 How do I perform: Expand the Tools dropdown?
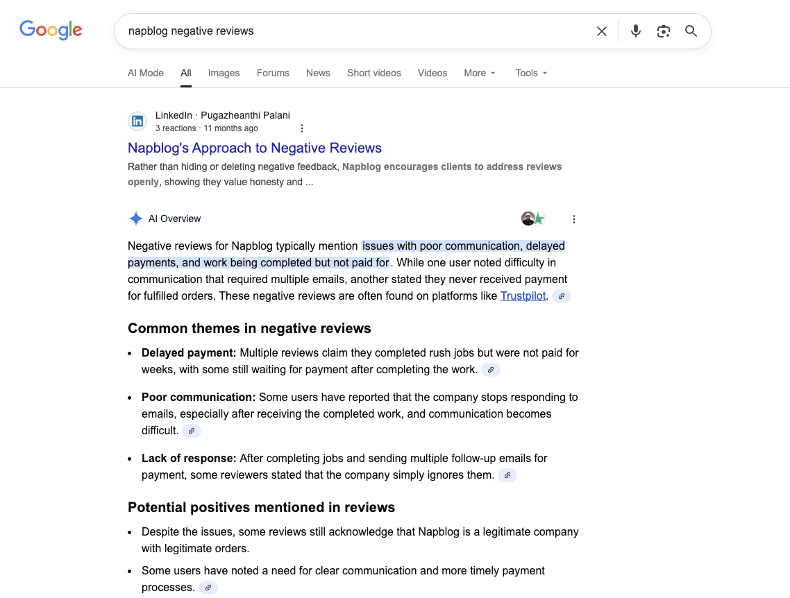click(x=531, y=73)
